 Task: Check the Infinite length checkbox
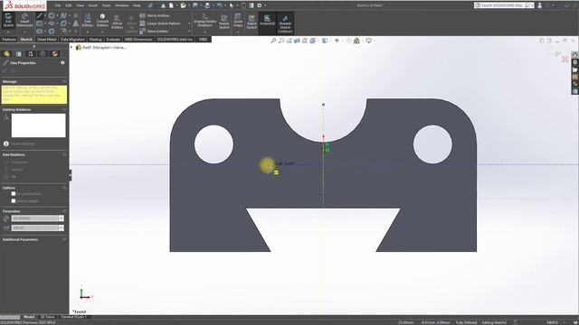(14, 200)
